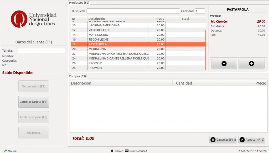The width and height of the screenshot is (269, 153).
Task: Click the product list vertical scrollbar
Action: (206, 50)
